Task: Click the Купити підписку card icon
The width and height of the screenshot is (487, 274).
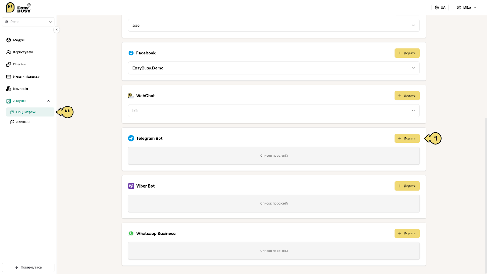Action: (9, 76)
